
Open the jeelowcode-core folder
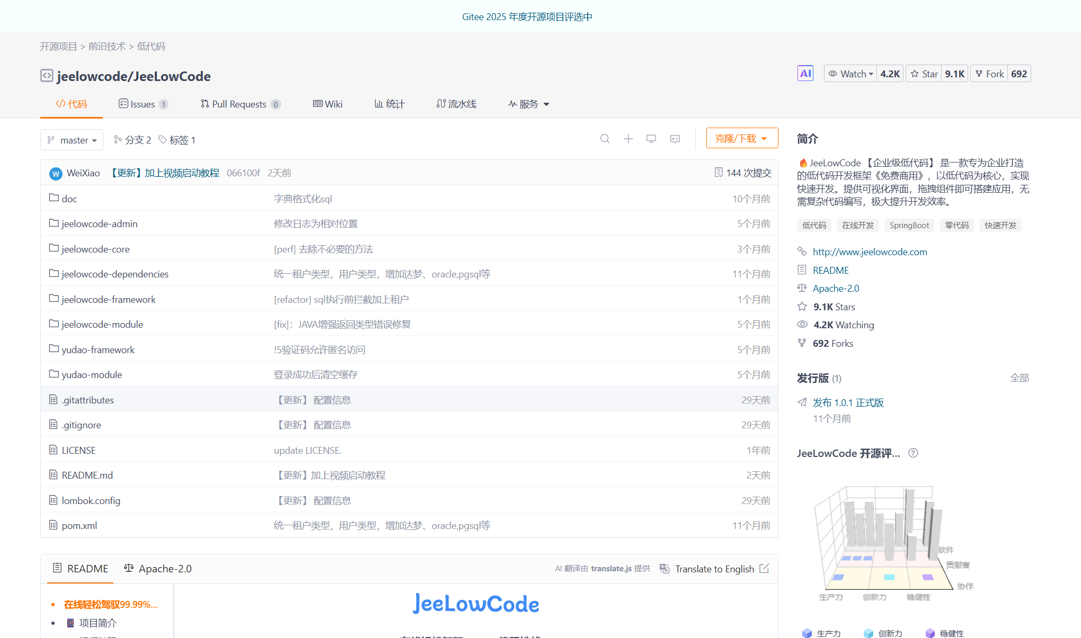(95, 249)
